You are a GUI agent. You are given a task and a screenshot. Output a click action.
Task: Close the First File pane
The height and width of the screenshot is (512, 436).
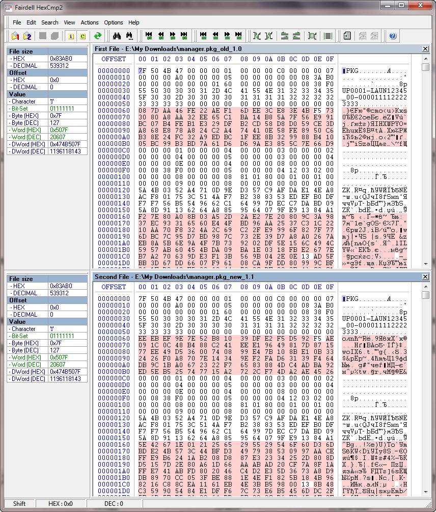[x=425, y=49]
